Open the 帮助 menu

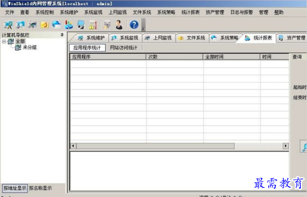(279, 12)
